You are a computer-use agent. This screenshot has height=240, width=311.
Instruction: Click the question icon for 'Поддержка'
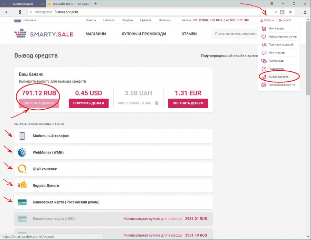[x=264, y=69]
